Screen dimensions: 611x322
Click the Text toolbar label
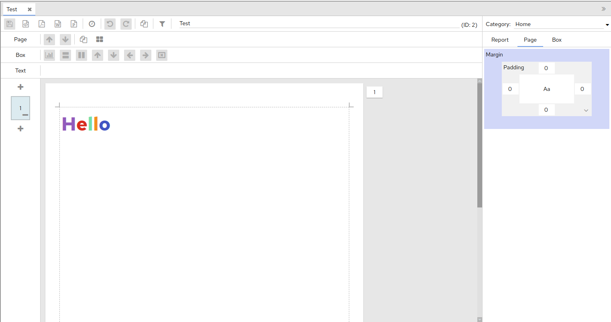point(20,70)
